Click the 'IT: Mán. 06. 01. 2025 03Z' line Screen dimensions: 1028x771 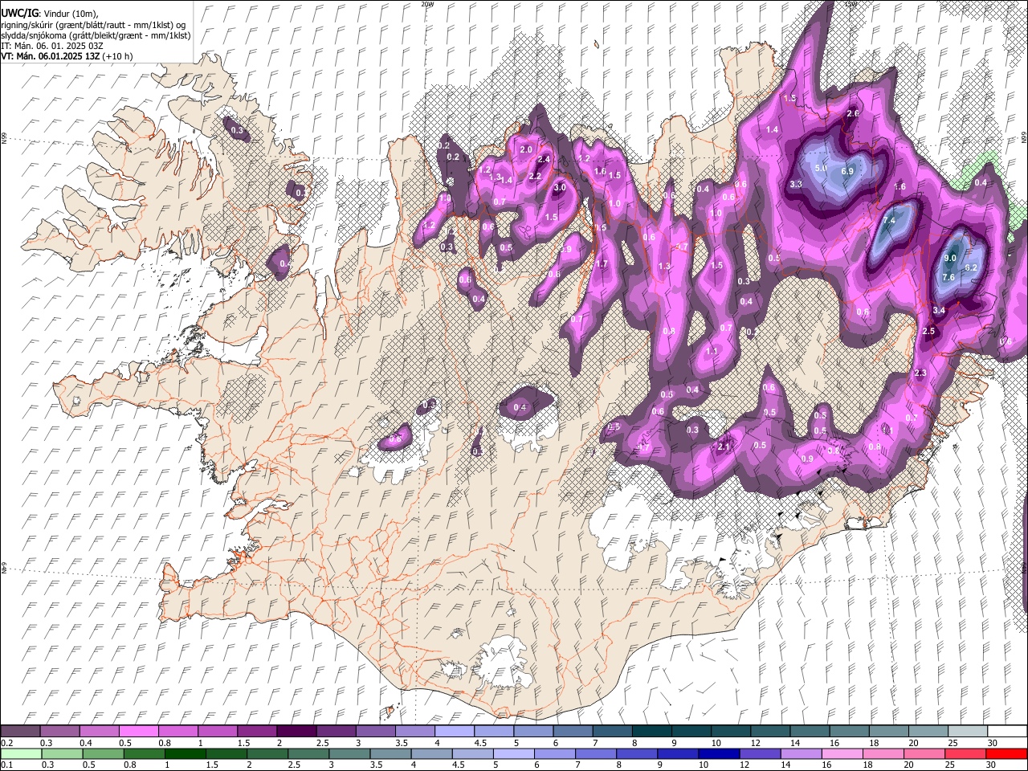tap(51, 46)
